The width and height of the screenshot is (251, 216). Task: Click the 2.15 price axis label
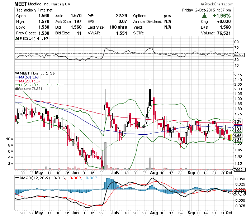(x=238, y=75)
